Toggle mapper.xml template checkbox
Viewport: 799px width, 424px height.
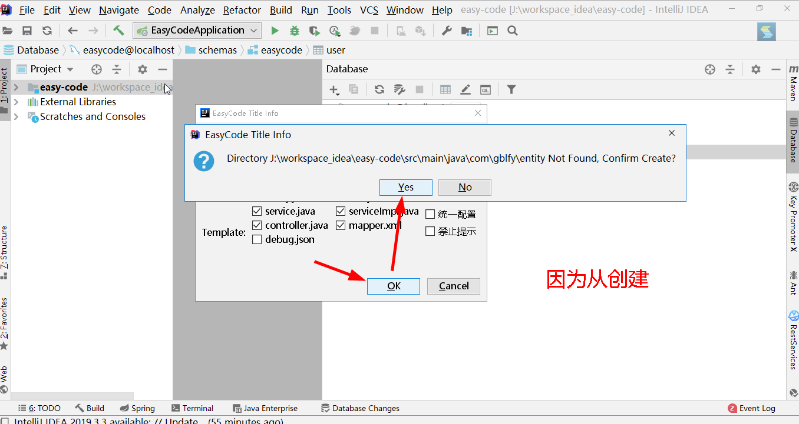(x=341, y=225)
